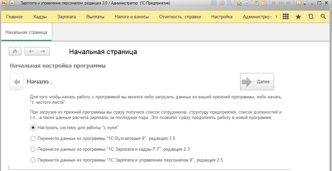This screenshot has width=332, height=171.
Task: Go back with the left arrow navigation button
Action: click(31, 51)
